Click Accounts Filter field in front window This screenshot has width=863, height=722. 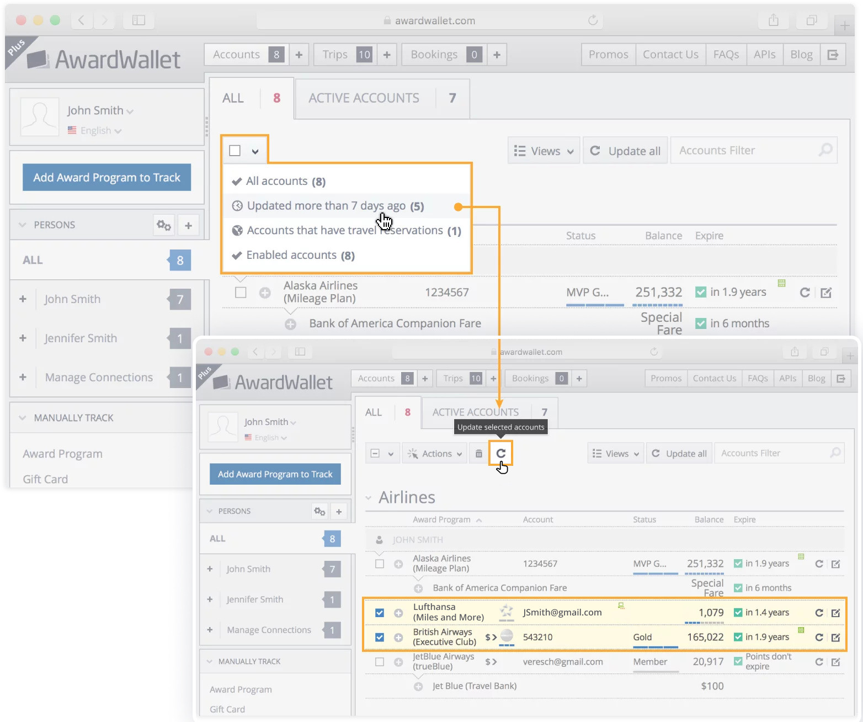(779, 453)
